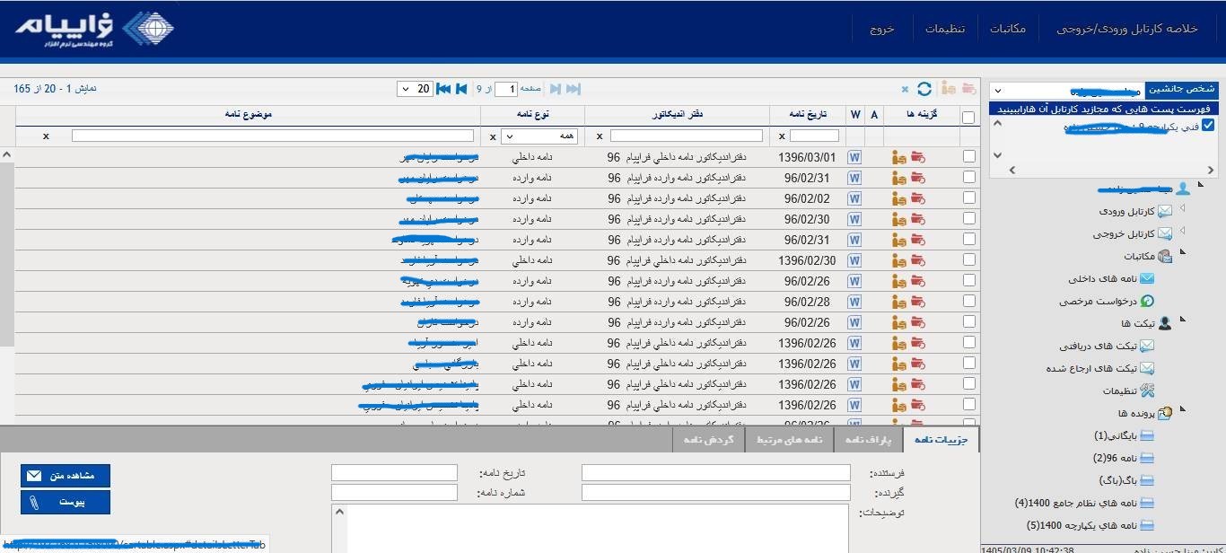Screen dimensions: 1226x553
Task: Clear the تاریخ نامه filter with x
Action: click(782, 136)
